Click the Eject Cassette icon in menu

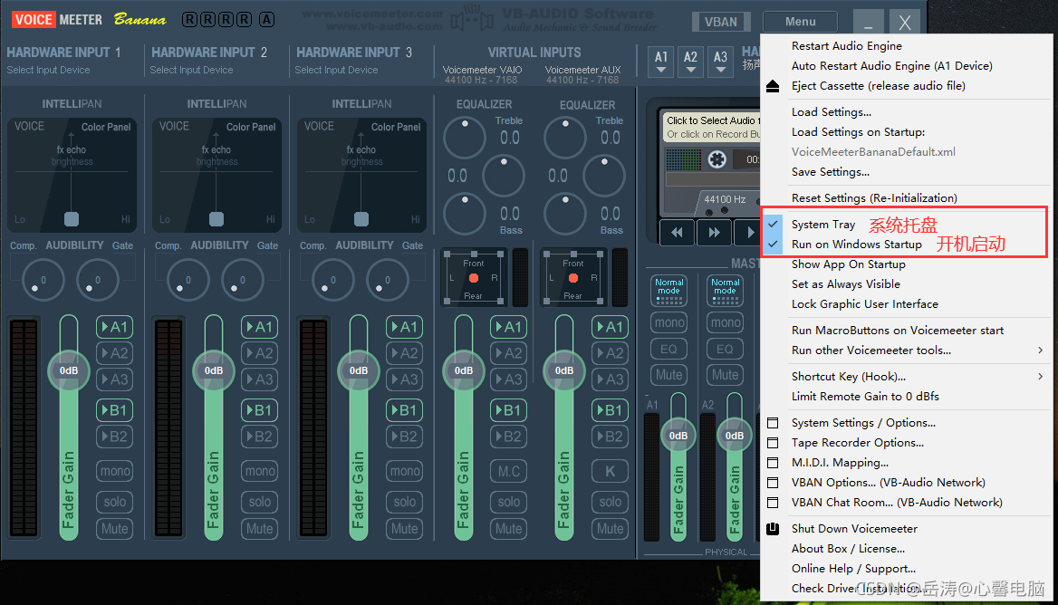point(773,86)
